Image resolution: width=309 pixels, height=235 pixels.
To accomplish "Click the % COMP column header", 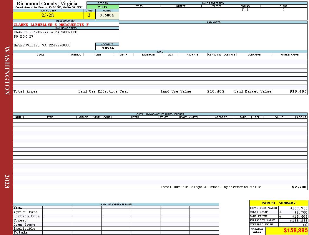I will pos(301,117).
